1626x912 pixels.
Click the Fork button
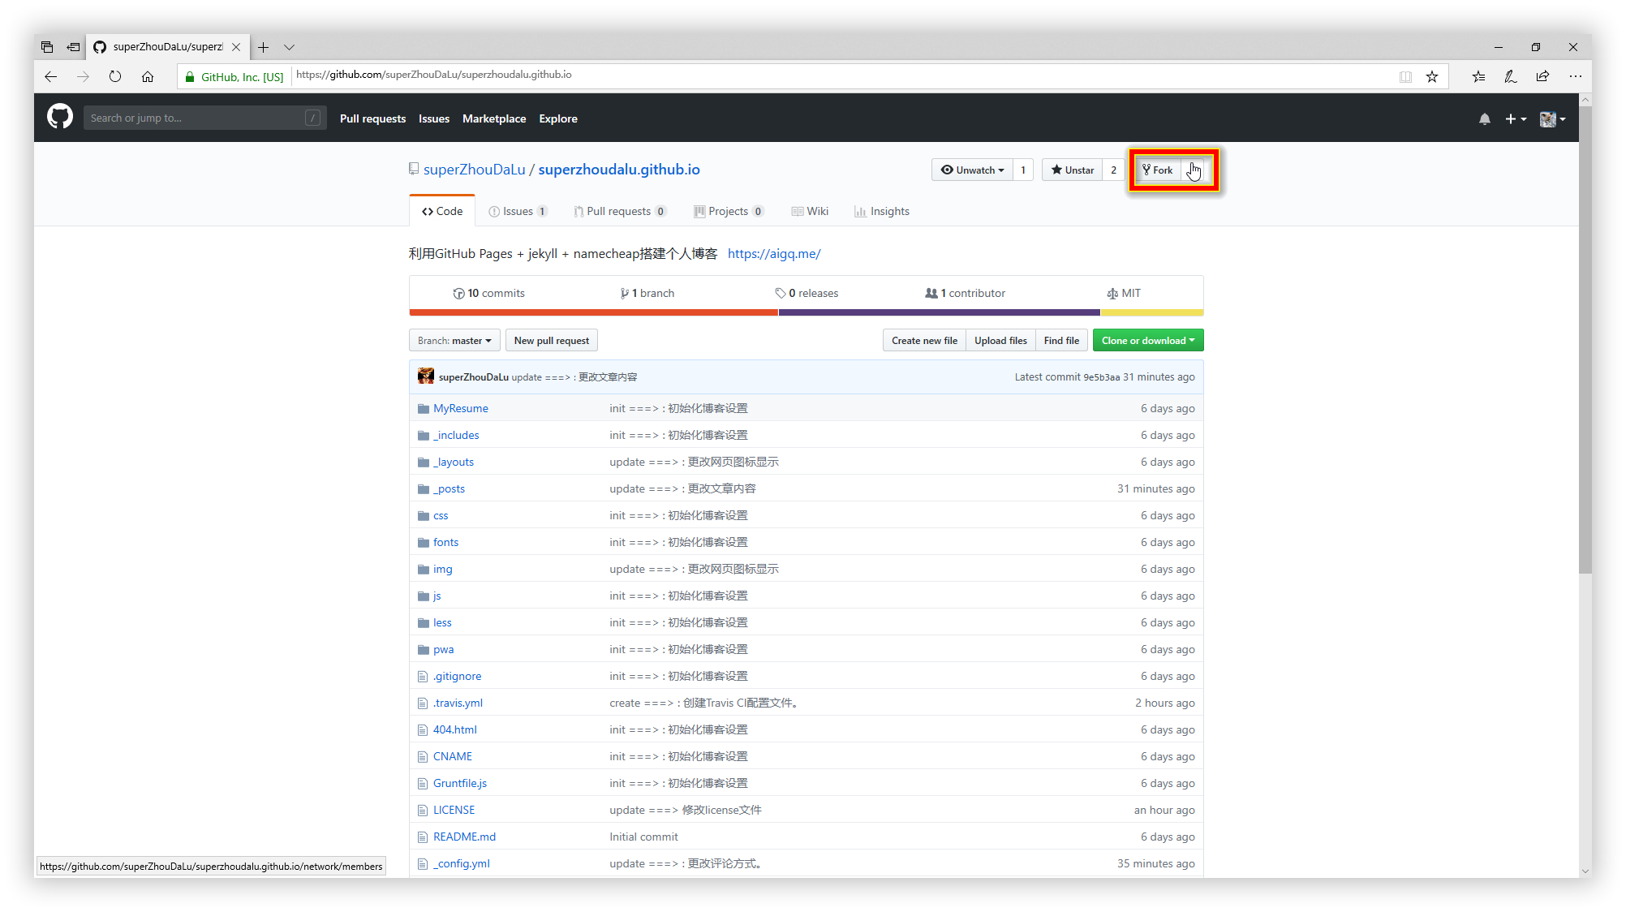tap(1158, 170)
